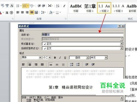Align text right in the ribbon
Screen dimensions: 137x102
click(27, 12)
